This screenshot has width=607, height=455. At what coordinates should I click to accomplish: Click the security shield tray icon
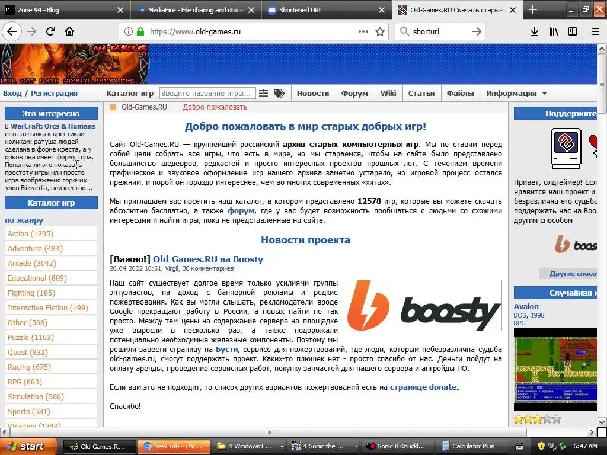tap(541, 446)
